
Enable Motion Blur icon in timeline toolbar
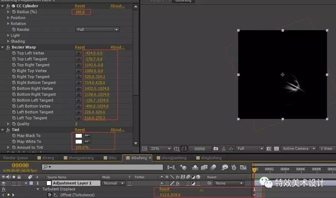[213, 167]
